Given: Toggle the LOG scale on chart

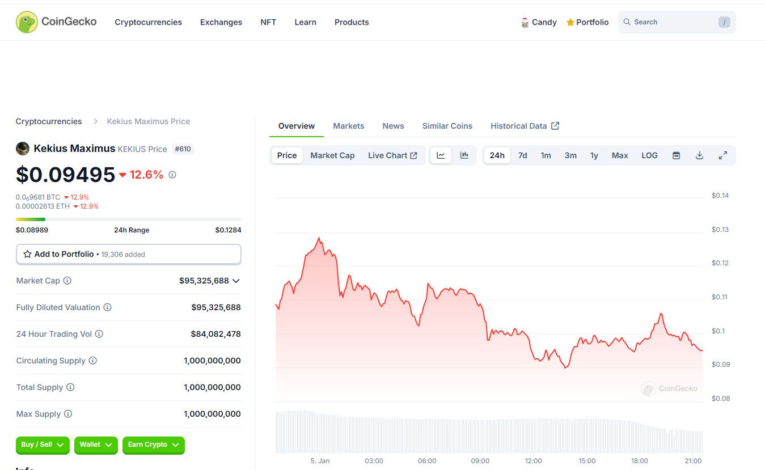Looking at the screenshot, I should (649, 155).
